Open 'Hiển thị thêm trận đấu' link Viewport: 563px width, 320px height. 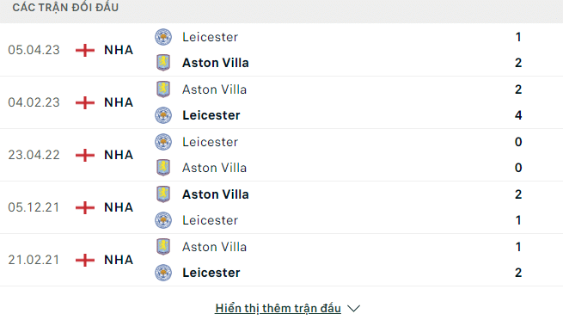pyautogui.click(x=278, y=309)
